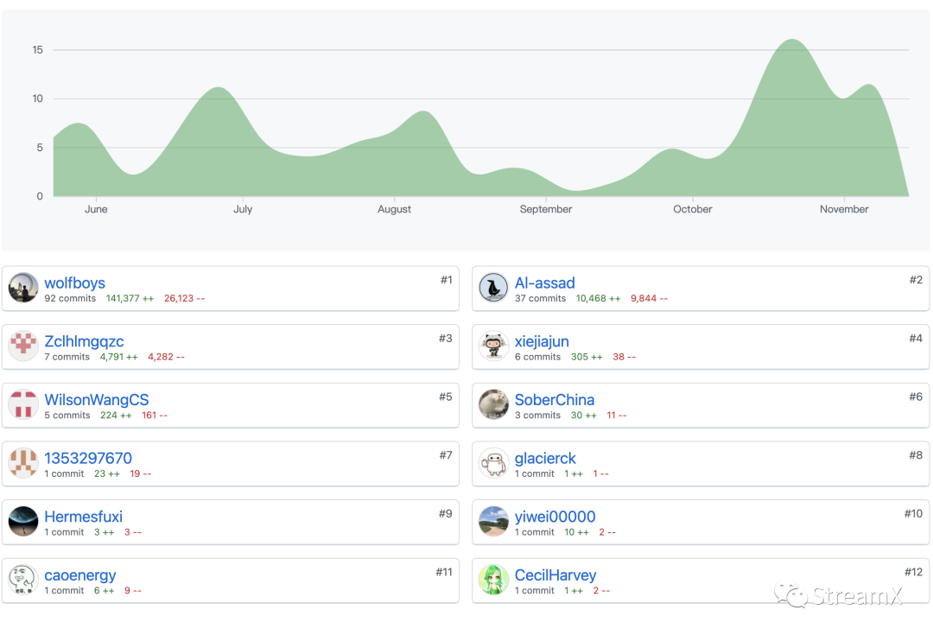Click caoenergy's meme face avatar
The image size is (933, 635).
click(x=23, y=580)
